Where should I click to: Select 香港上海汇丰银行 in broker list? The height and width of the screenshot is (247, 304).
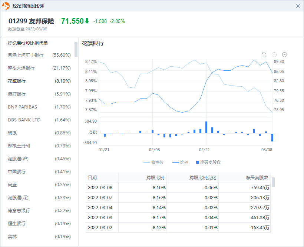click(39, 55)
